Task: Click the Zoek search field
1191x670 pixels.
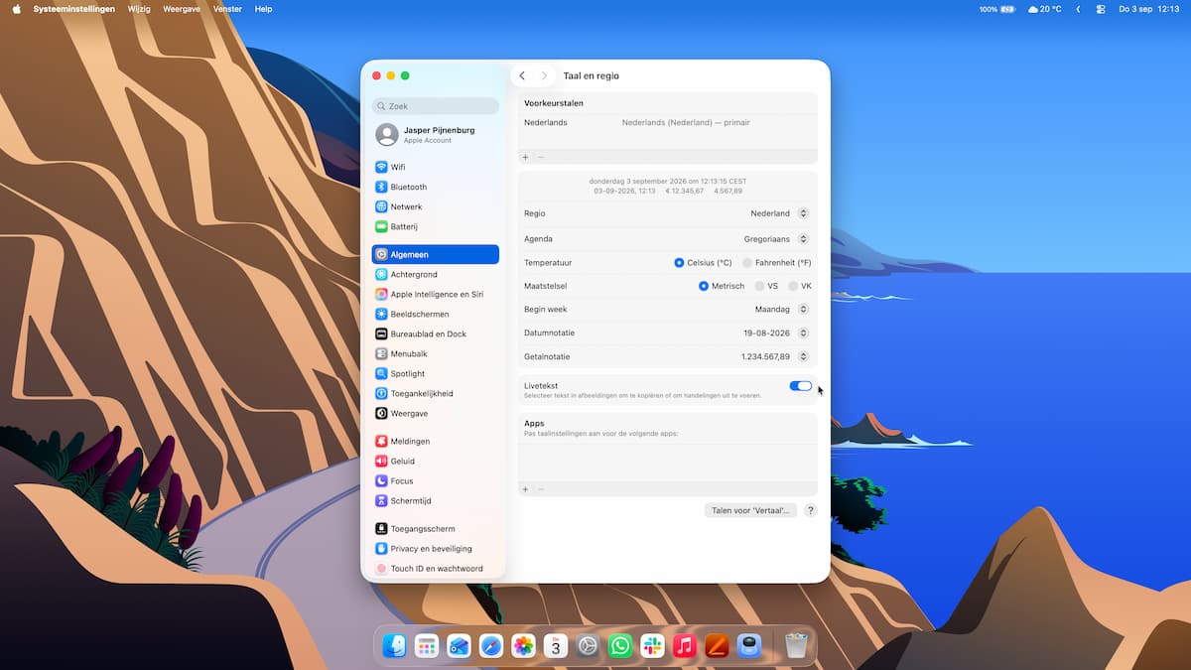Action: coord(436,106)
